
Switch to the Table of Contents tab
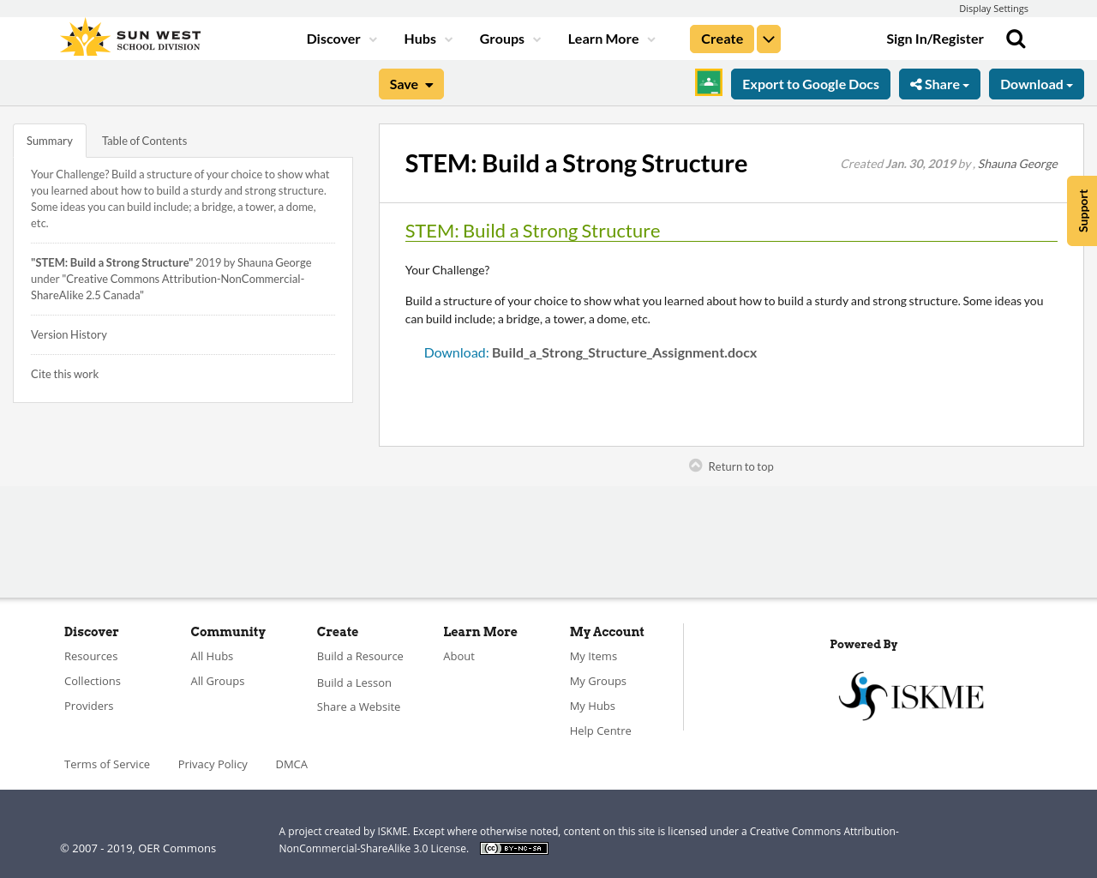(x=143, y=139)
